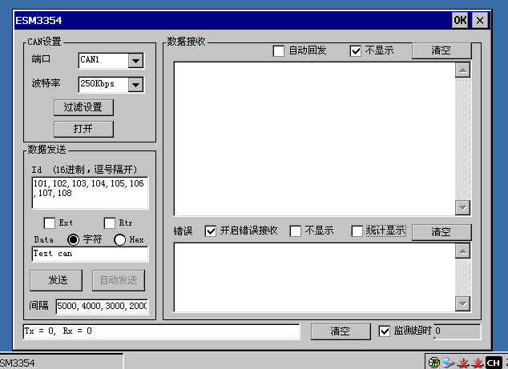Toggle the 监测超时 checkbox
Viewport: 508px width, 369px height.
tap(385, 331)
